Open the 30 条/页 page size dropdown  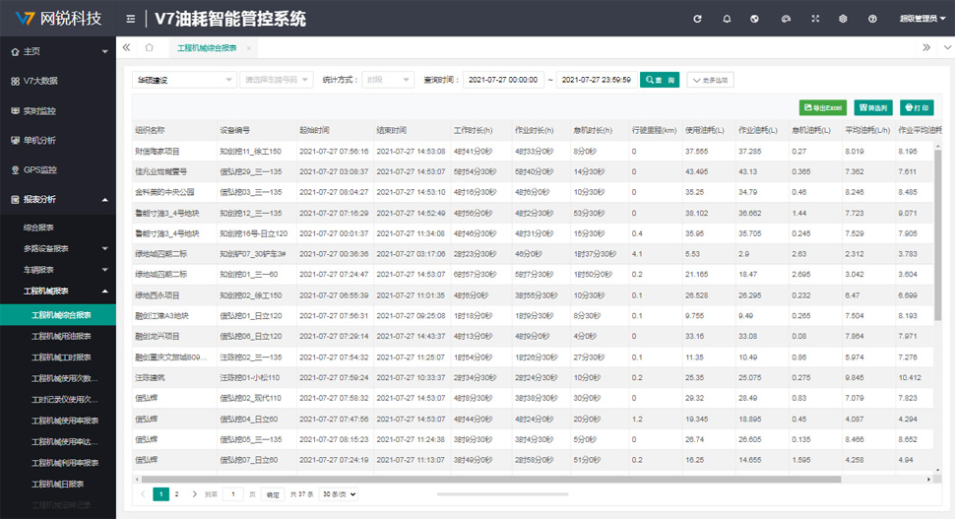point(339,494)
